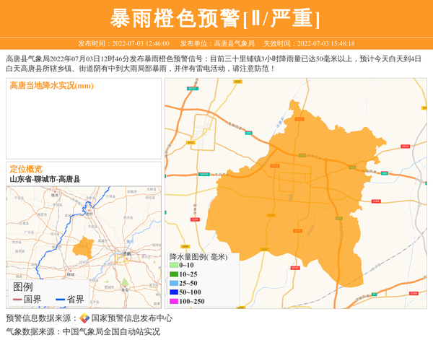Click the 山东省-聊城市-高唐县 location text
Image resolution: width=433 pixels, height=340 pixels.
[x=45, y=179]
